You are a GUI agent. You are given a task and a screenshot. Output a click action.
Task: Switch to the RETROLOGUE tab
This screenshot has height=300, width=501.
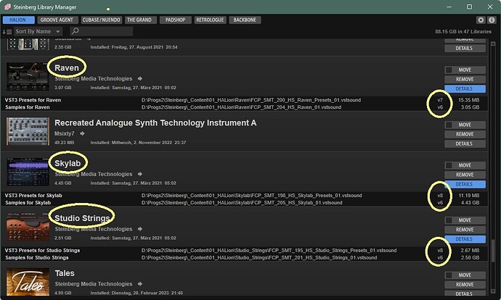click(x=210, y=20)
